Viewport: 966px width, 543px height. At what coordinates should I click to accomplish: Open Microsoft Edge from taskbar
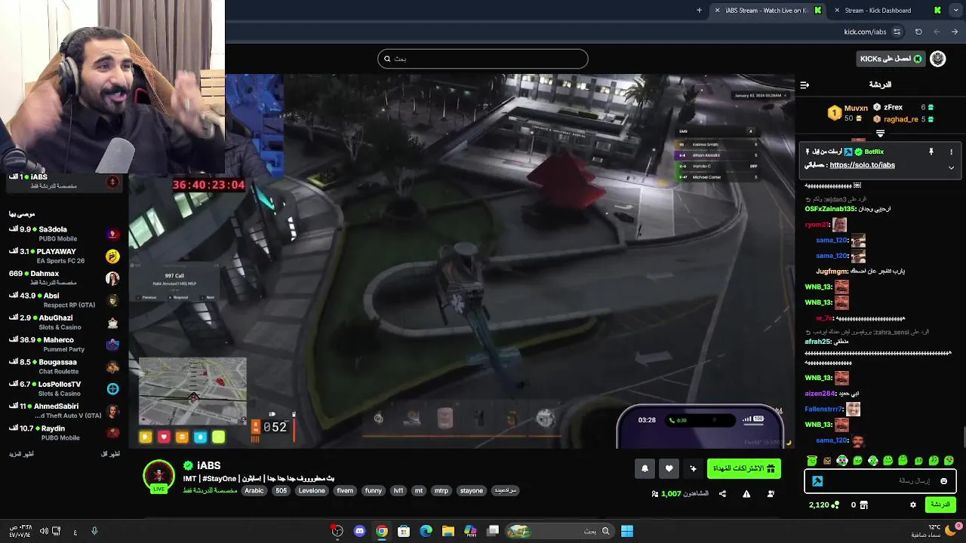tap(426, 531)
